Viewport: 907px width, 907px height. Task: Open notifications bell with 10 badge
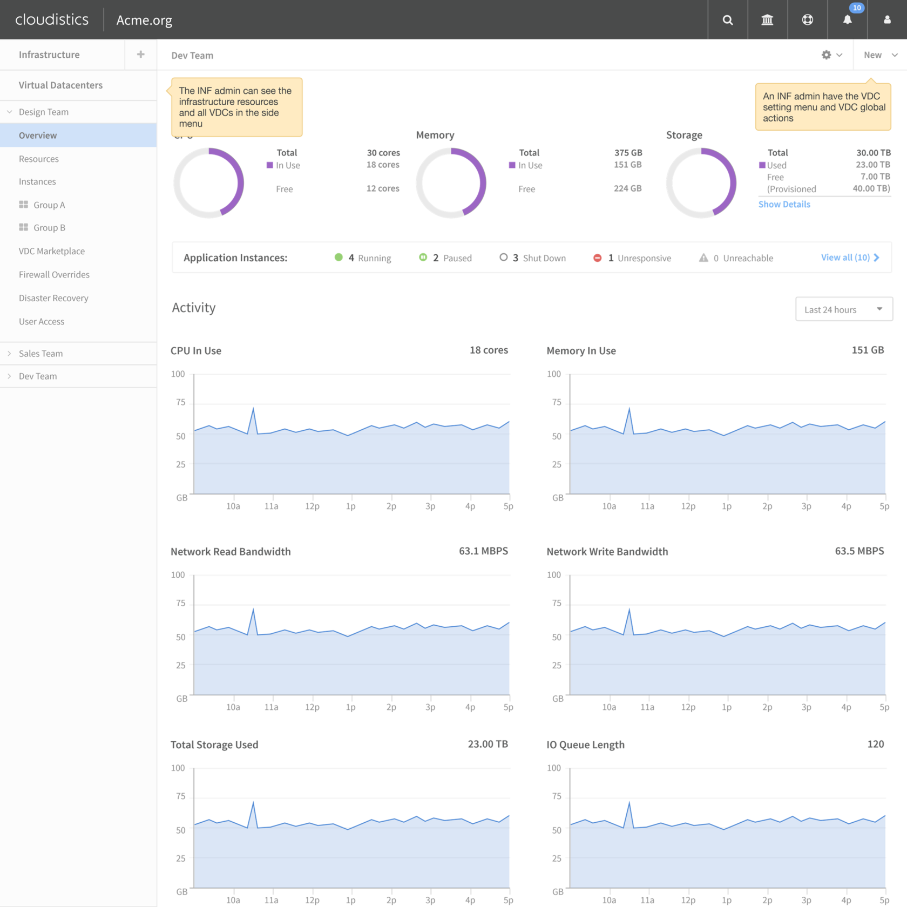(847, 20)
